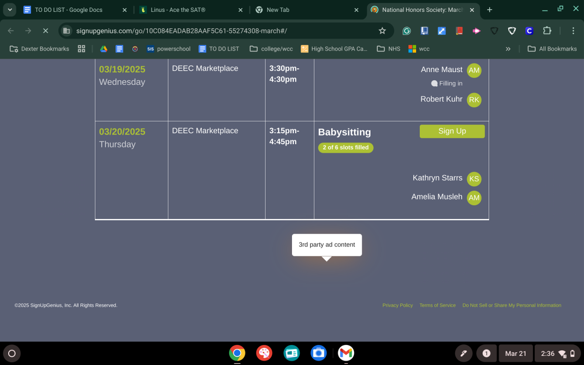Open the notification counter showing 1

coord(486,354)
